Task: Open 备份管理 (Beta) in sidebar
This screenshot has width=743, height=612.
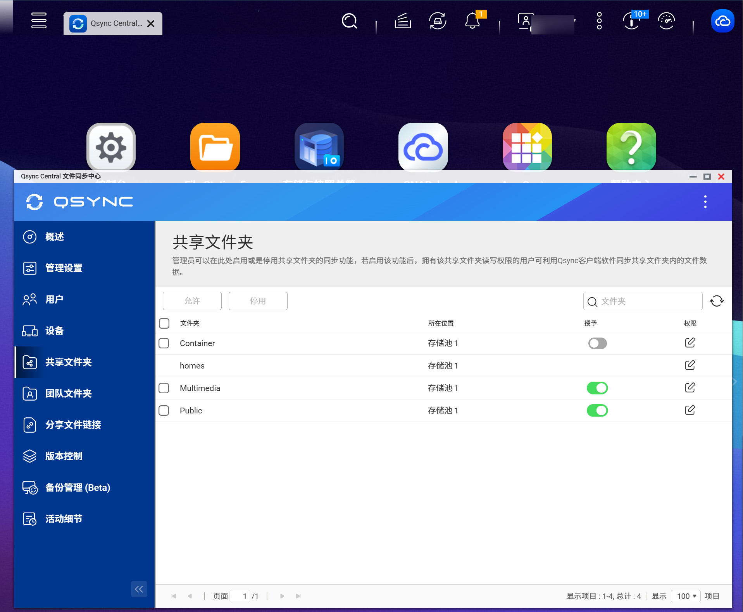Action: tap(84, 487)
